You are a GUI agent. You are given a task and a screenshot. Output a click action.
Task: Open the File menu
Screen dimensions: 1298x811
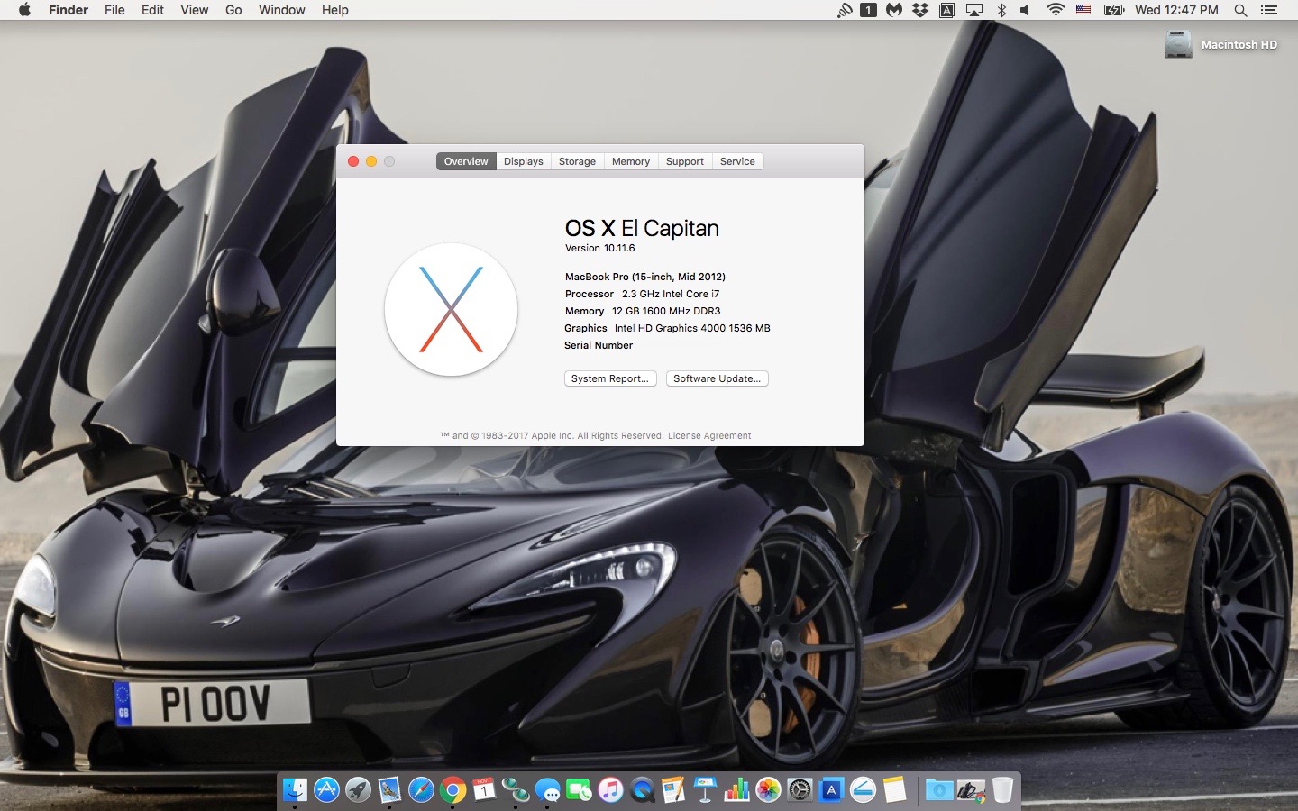114,10
